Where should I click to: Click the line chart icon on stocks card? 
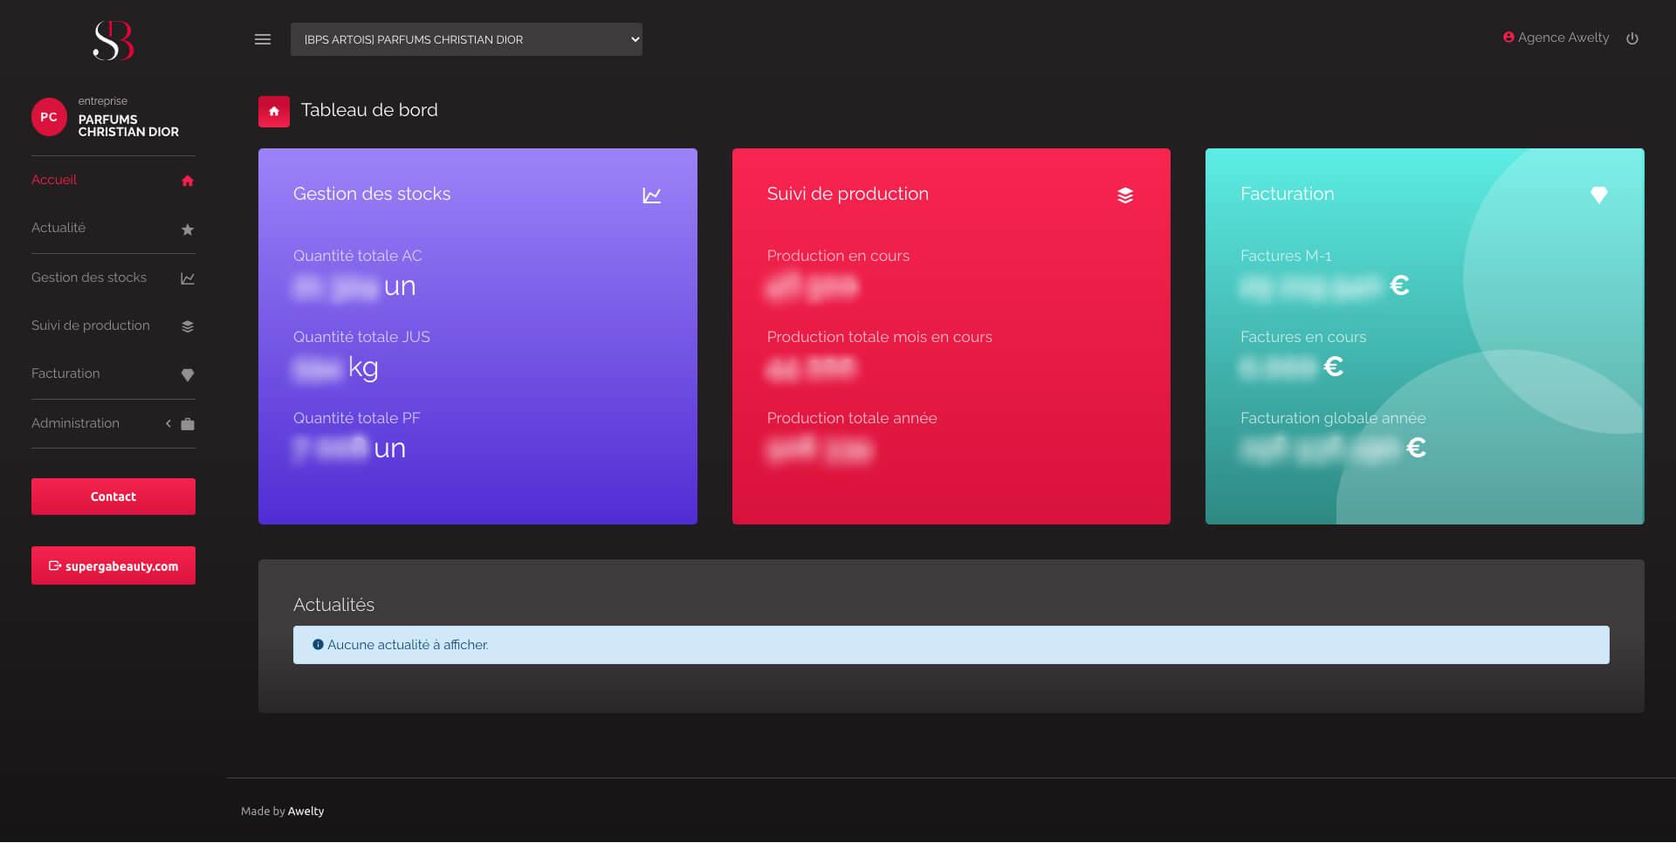coord(652,195)
